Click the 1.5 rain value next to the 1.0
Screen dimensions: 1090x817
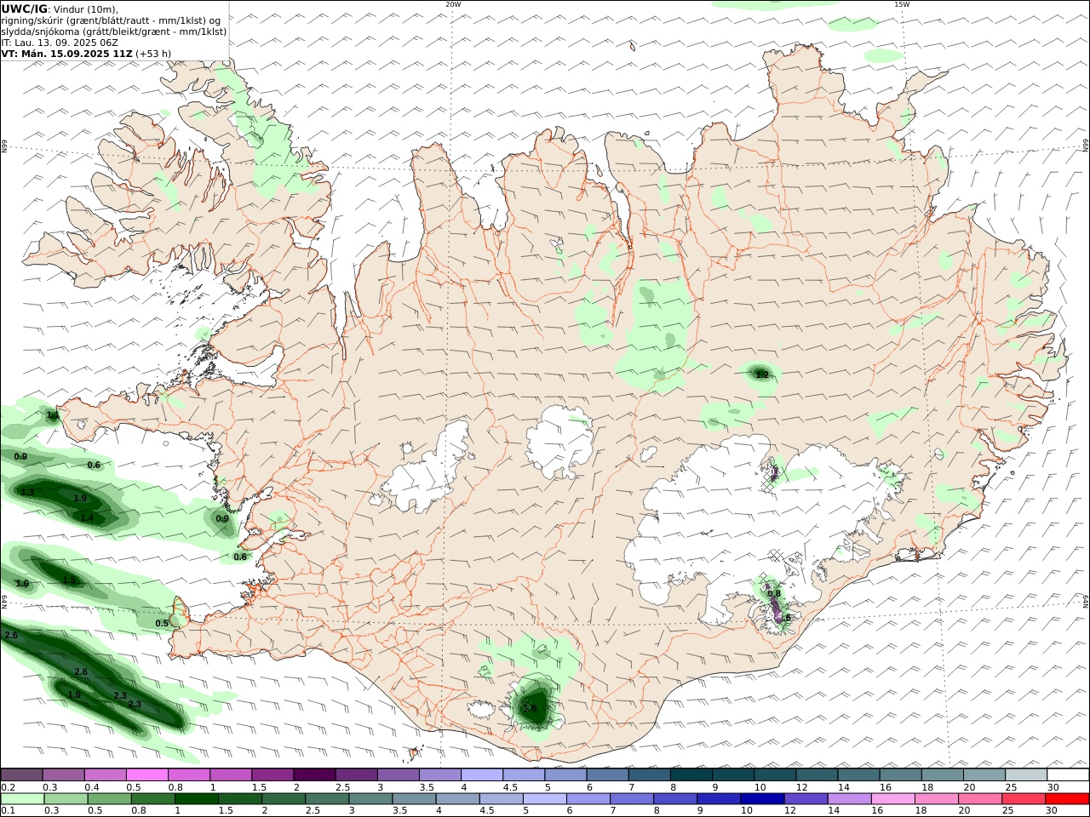point(69,580)
